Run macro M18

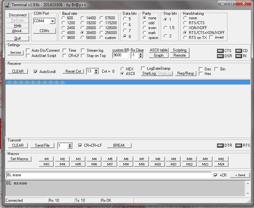[x=126, y=164]
